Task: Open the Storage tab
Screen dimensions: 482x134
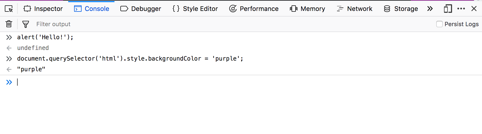Action: coord(401,9)
